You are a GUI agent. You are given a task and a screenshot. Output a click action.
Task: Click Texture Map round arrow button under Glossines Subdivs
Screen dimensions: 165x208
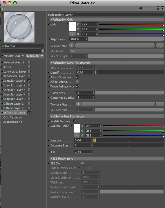coord(78,104)
